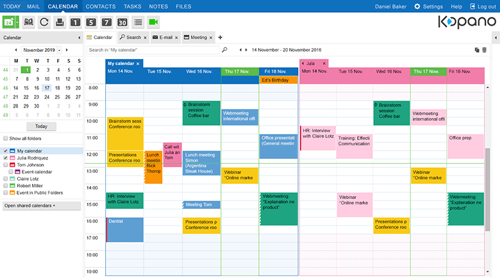This screenshot has width=500, height=278.
Task: Click the Today button under mini calendar
Action: pos(41,126)
